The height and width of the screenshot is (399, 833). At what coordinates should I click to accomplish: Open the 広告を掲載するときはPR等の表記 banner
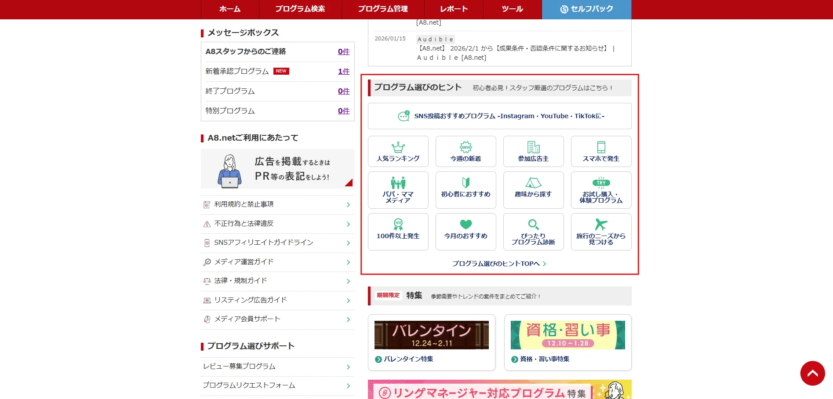[x=278, y=169]
